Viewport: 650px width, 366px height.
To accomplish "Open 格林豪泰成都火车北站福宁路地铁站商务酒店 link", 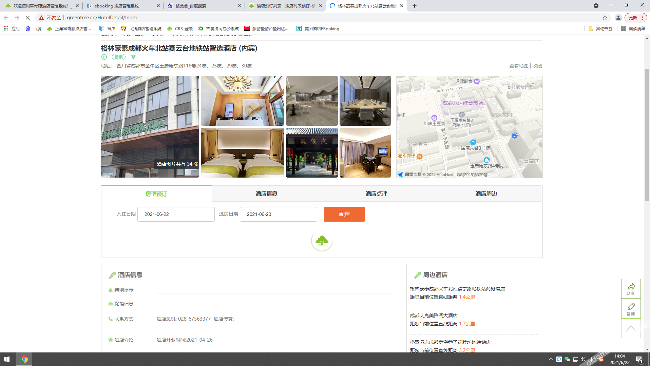I will pyautogui.click(x=457, y=289).
